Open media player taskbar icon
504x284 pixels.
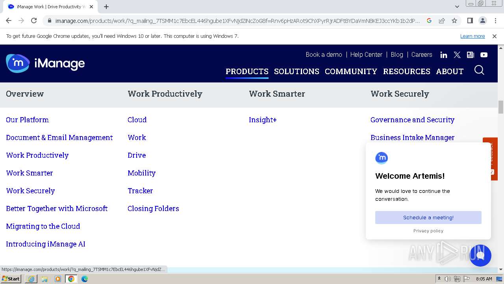click(58, 279)
